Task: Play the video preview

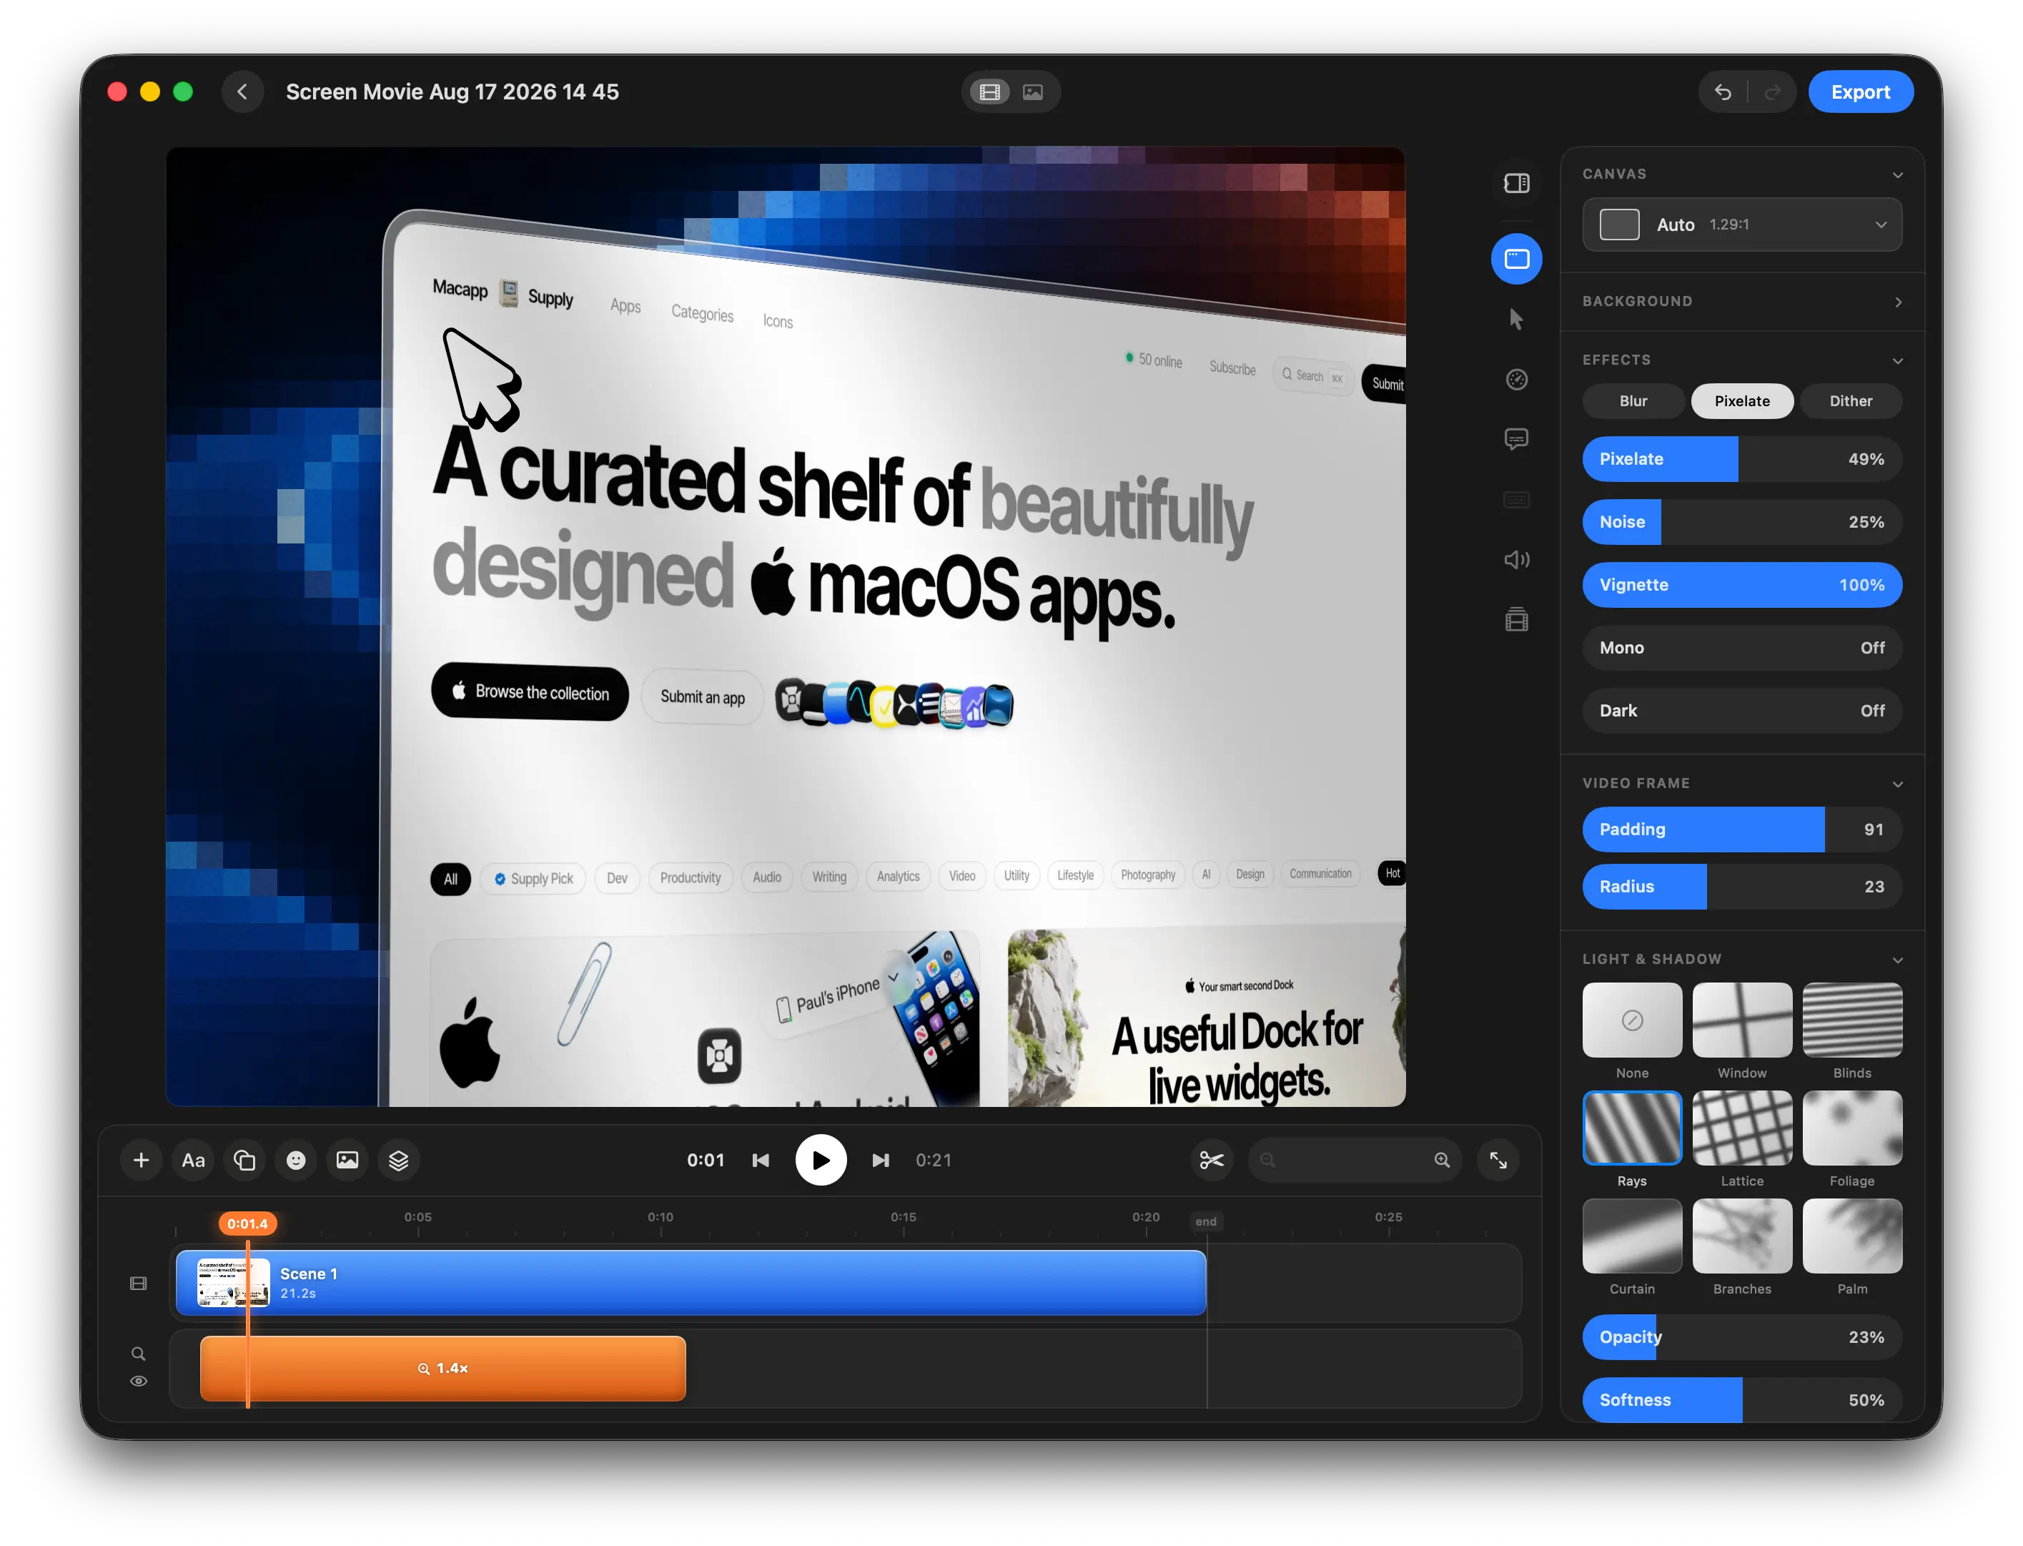Action: (821, 1161)
